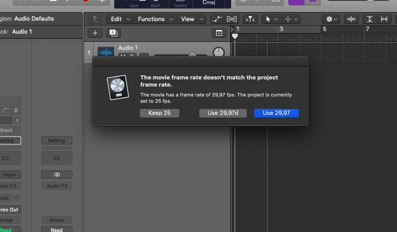This screenshot has width=397, height=232.
Task: Open the Marquee crosshair tool menu
Action: [291, 19]
